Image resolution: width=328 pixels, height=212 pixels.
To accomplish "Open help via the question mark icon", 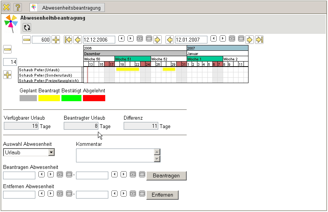I will point(18,7).
